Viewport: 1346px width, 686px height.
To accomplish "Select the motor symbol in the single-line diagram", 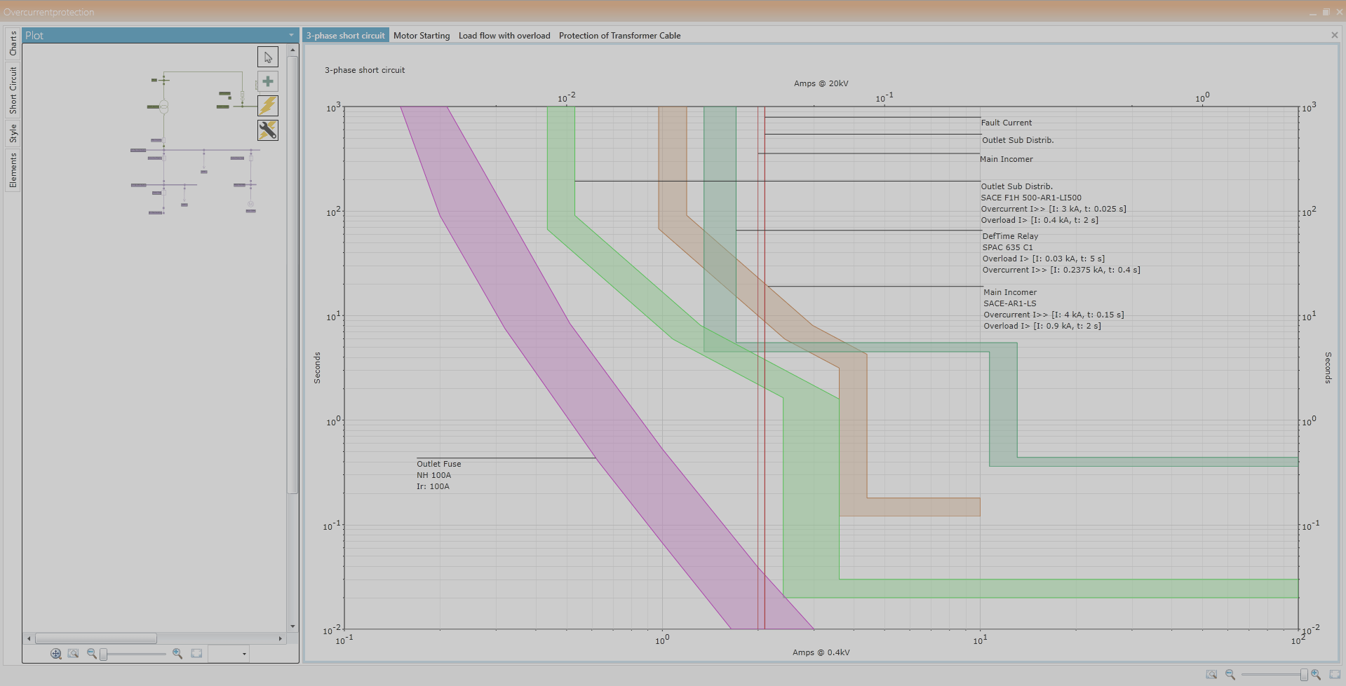I will (250, 204).
